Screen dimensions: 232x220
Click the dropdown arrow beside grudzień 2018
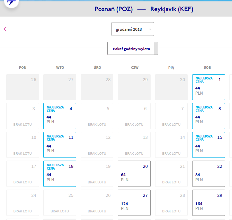coord(150,29)
